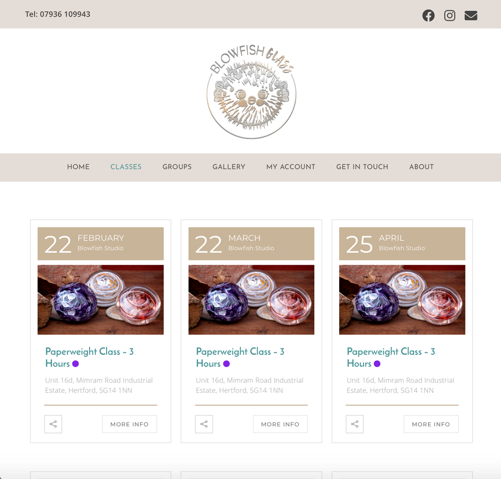Viewport: 501px width, 479px height.
Task: Click More Info for the March class
Action: click(x=280, y=424)
